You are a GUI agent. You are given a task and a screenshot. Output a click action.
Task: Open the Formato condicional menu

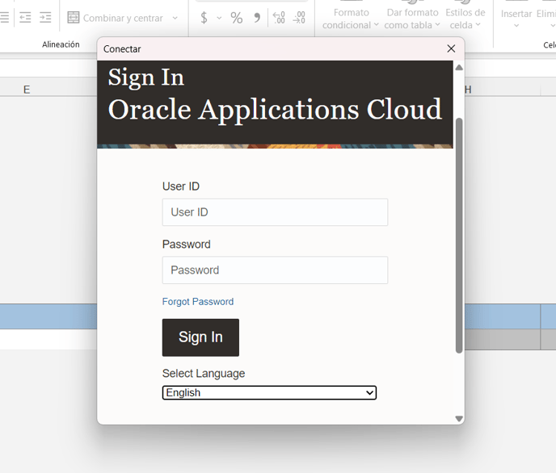tap(351, 19)
